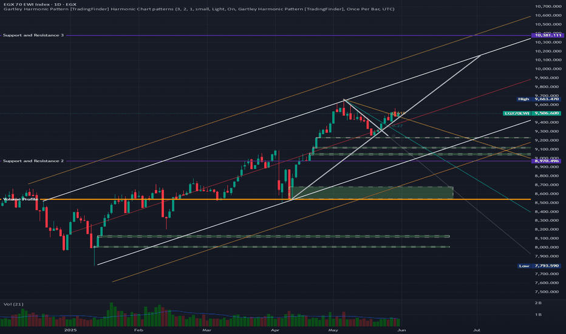Click the 10,300.000 price axis value
The width and height of the screenshot is (566, 334).
pos(548,43)
